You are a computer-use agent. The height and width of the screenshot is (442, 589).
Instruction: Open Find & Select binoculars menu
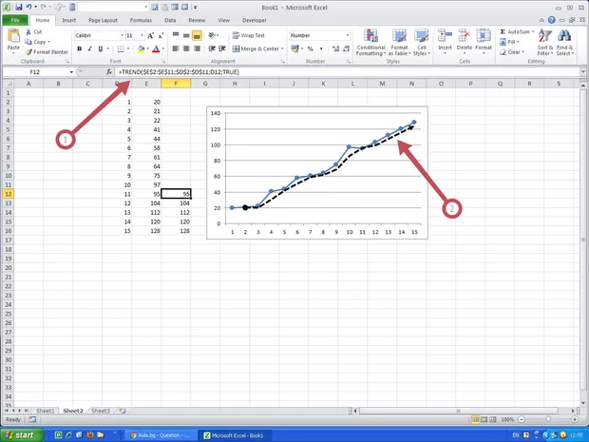(x=564, y=43)
